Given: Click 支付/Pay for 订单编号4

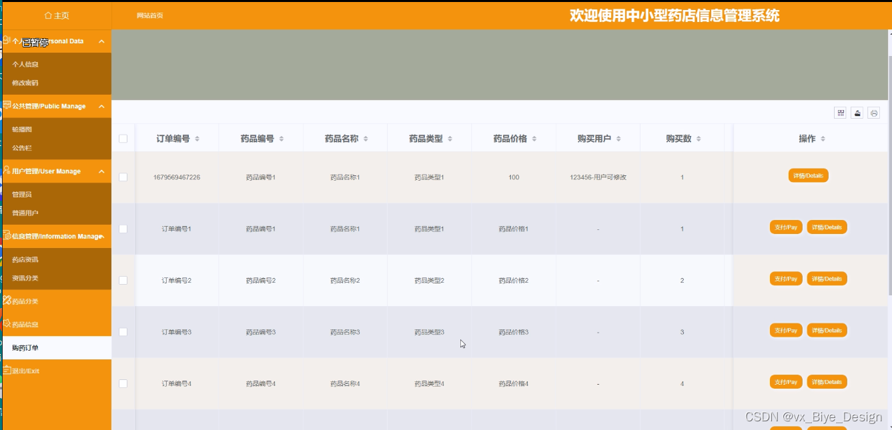Looking at the screenshot, I should (786, 382).
